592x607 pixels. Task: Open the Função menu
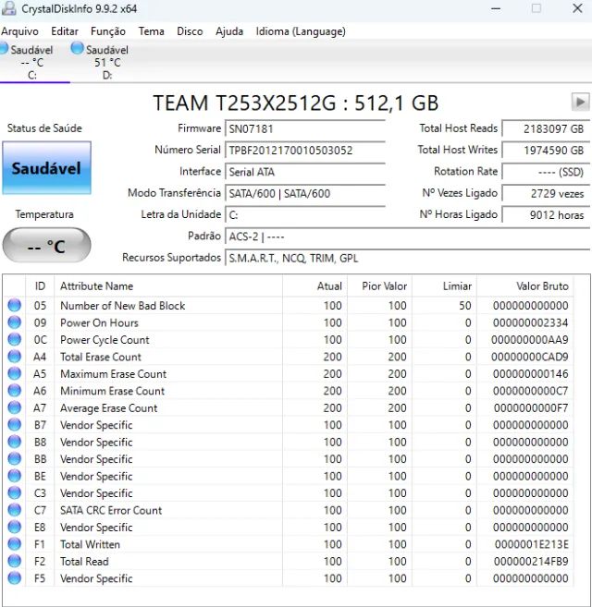point(108,31)
